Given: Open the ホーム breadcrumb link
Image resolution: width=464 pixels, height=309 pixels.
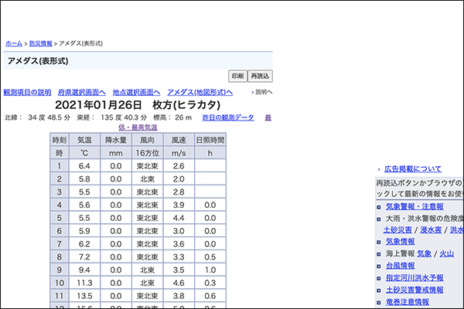Looking at the screenshot, I should pos(13,43).
